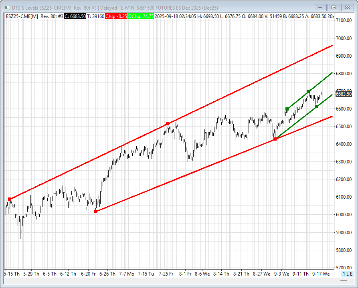The image size is (358, 288).
Task: Click the 'C: 6683.50' close value
Action: click(x=75, y=16)
